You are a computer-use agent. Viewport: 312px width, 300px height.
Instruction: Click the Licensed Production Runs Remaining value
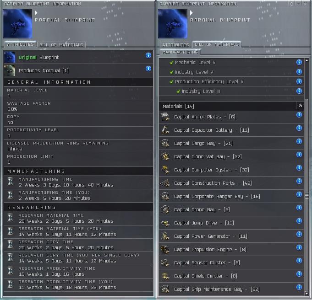(x=15, y=149)
